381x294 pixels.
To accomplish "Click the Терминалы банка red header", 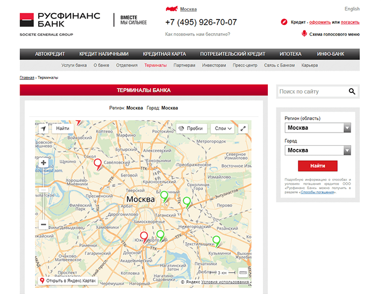I will [x=144, y=90].
